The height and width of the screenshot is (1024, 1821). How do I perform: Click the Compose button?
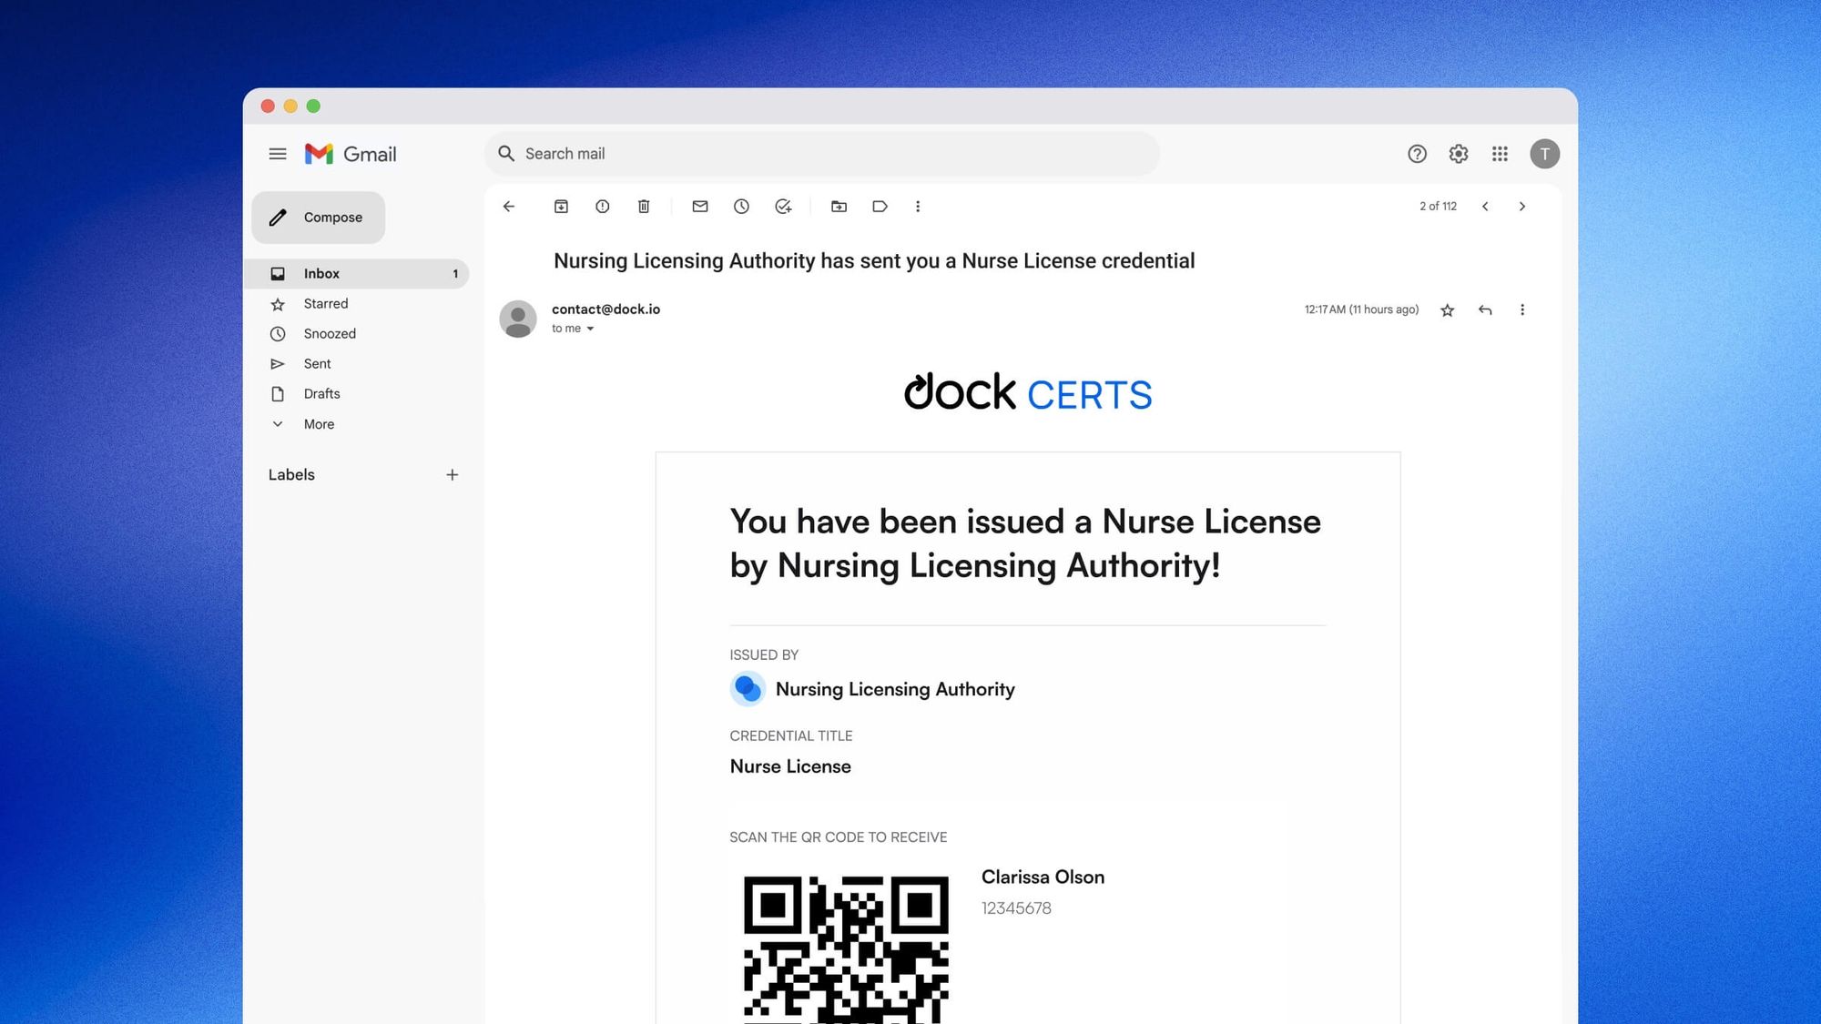[319, 218]
